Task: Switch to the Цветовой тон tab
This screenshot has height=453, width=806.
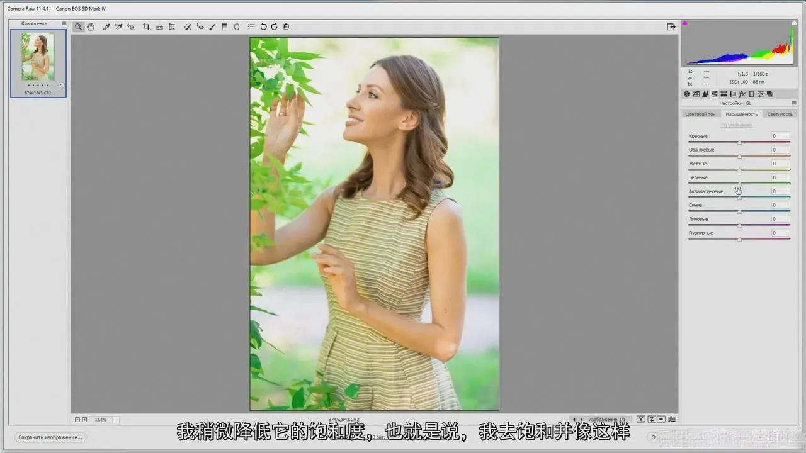Action: 701,114
